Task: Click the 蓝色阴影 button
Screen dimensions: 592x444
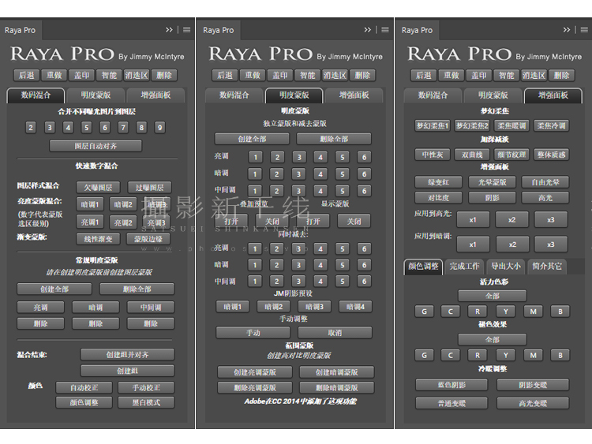Action: click(x=451, y=385)
